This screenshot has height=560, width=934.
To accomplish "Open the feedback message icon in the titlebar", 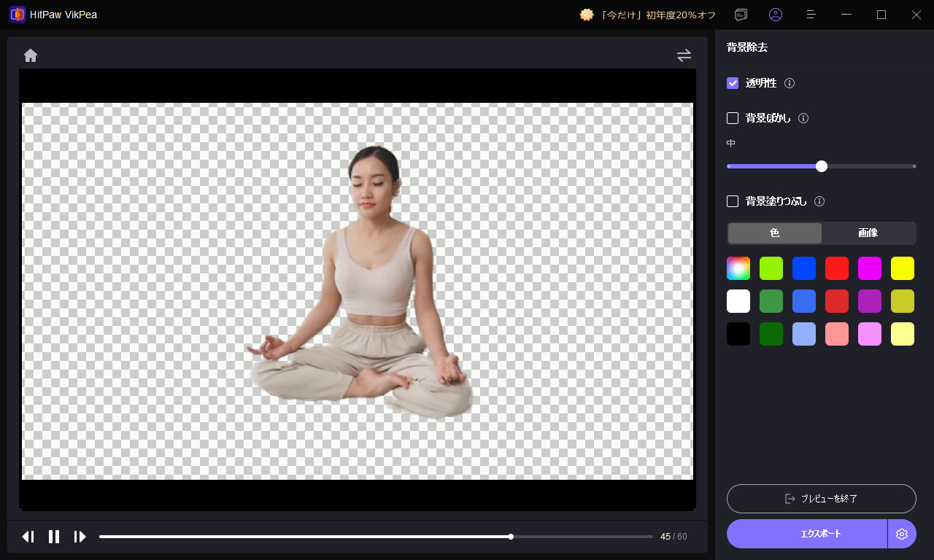I will pos(741,15).
